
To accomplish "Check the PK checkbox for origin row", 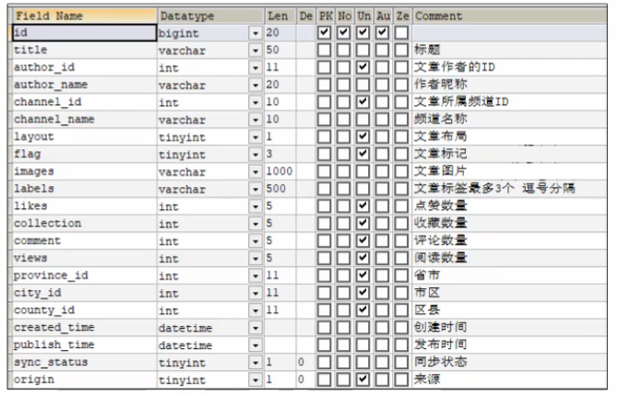I will tap(324, 379).
